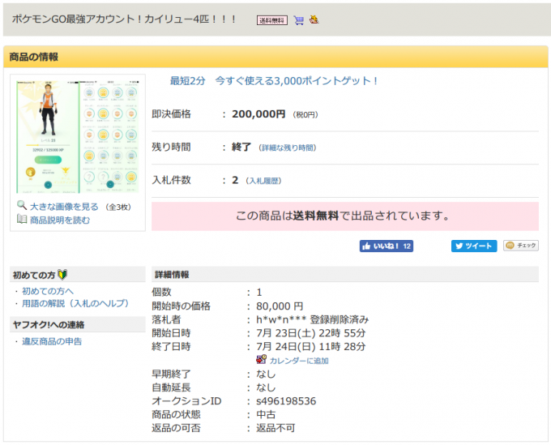The width and height of the screenshot is (551, 445).
Task: Click the listing title ポケモンGO最強アカウント
Action: pos(125,19)
